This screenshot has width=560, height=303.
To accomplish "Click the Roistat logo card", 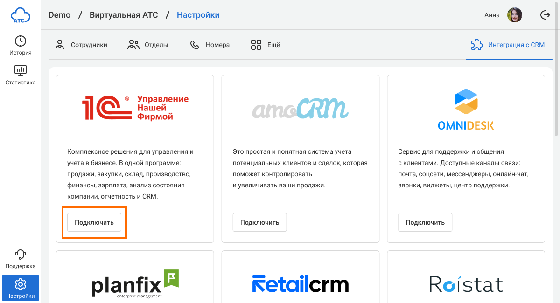I will [x=466, y=284].
